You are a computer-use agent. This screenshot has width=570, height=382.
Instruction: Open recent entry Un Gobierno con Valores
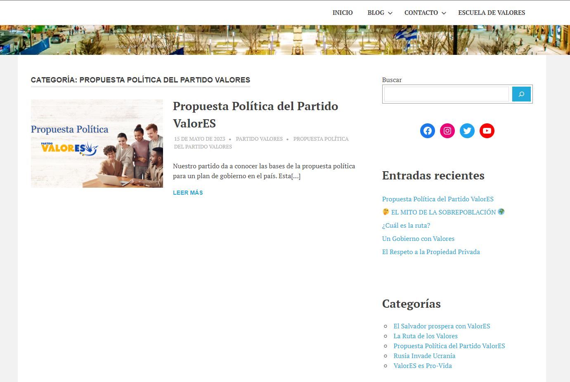tap(418, 238)
